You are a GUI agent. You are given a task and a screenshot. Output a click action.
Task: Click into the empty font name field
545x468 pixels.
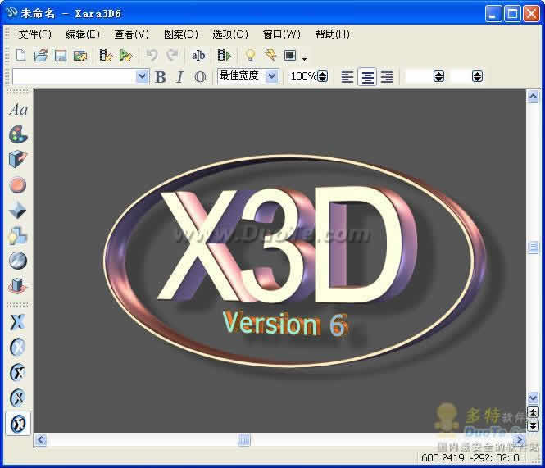pos(74,76)
